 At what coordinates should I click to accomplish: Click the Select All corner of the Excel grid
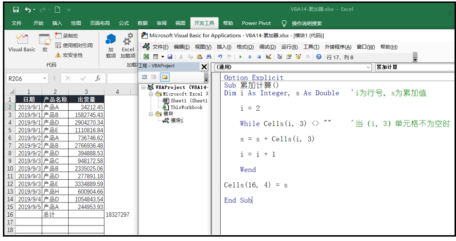(x=11, y=91)
